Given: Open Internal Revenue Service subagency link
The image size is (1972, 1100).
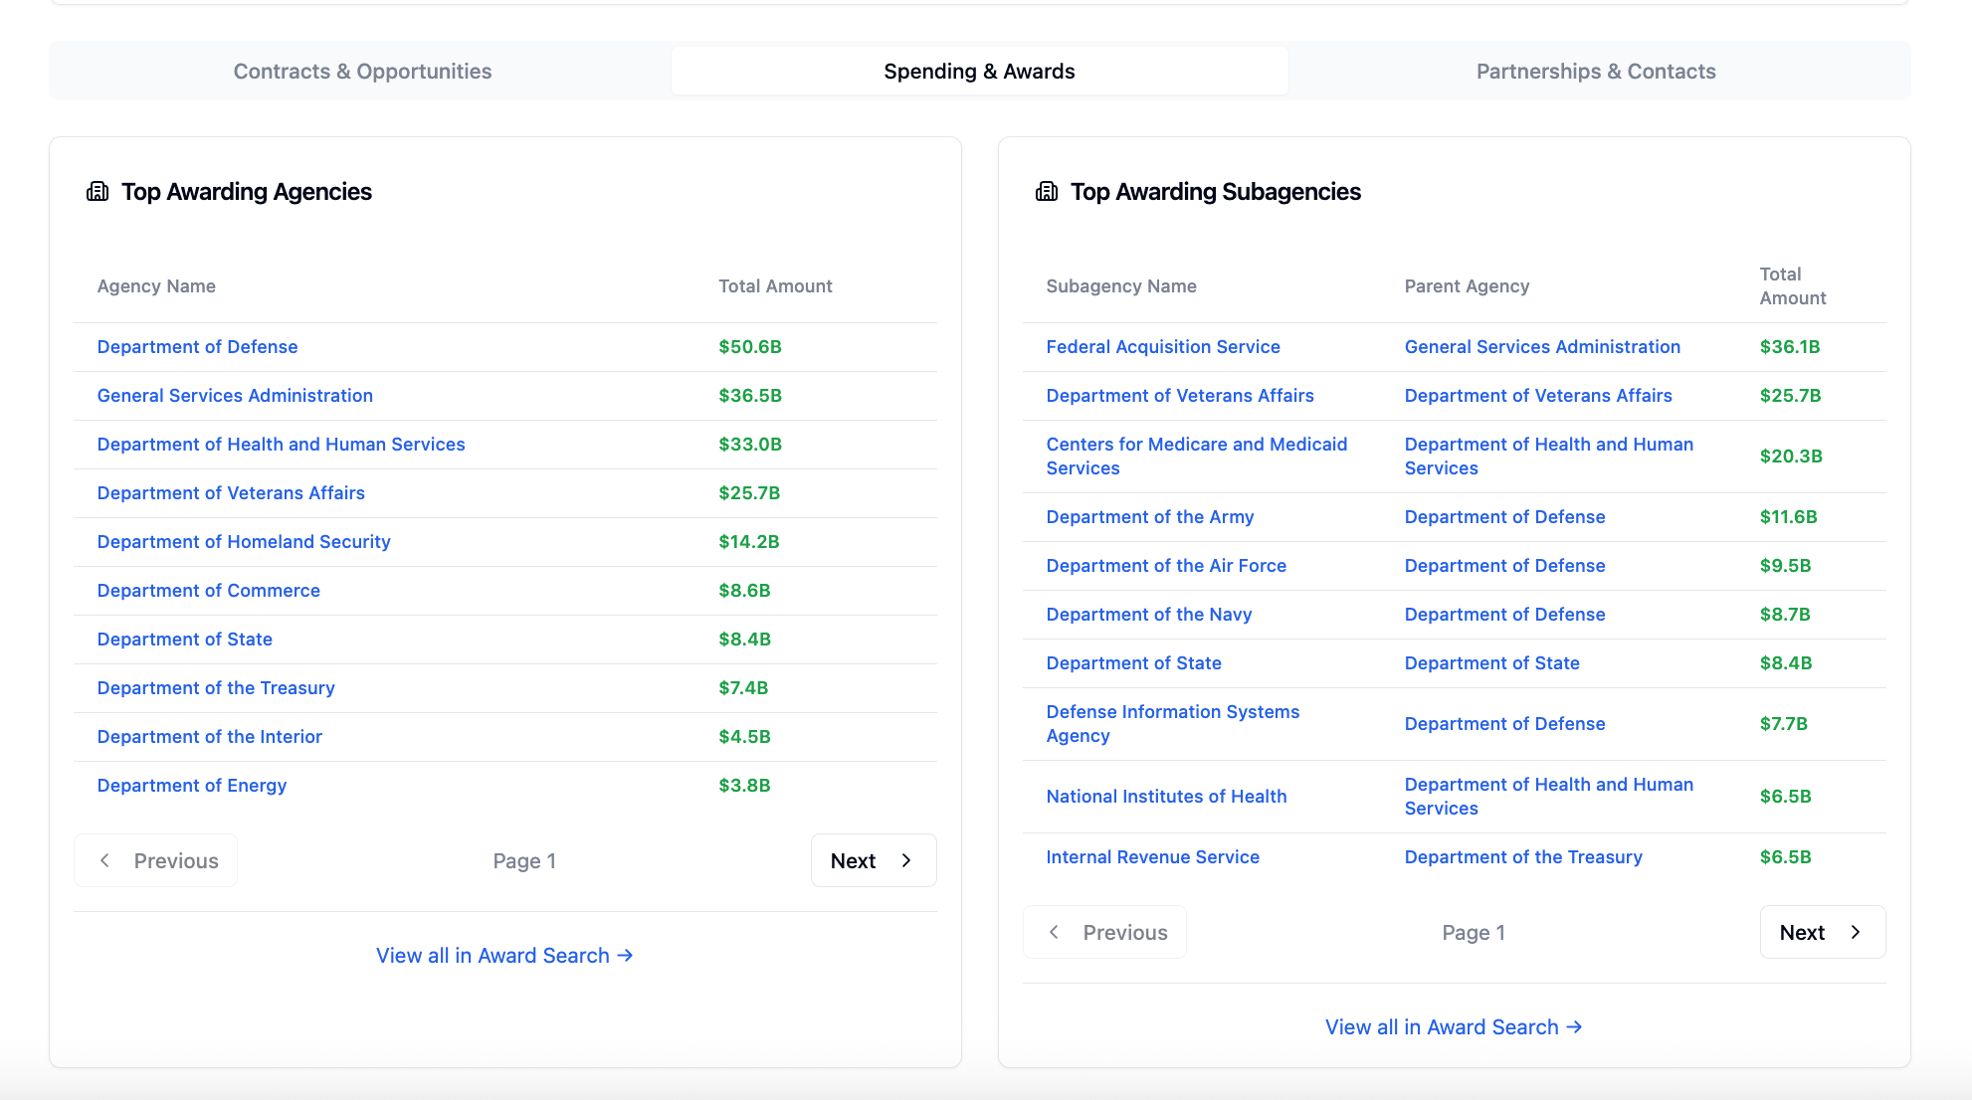Looking at the screenshot, I should (1152, 856).
